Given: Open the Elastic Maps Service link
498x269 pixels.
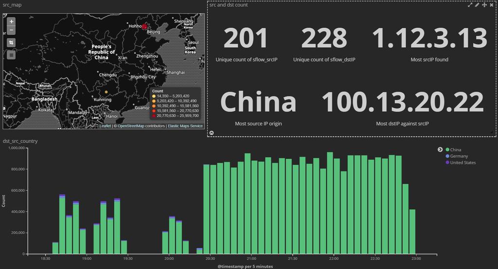Looking at the screenshot, I should [185, 126].
